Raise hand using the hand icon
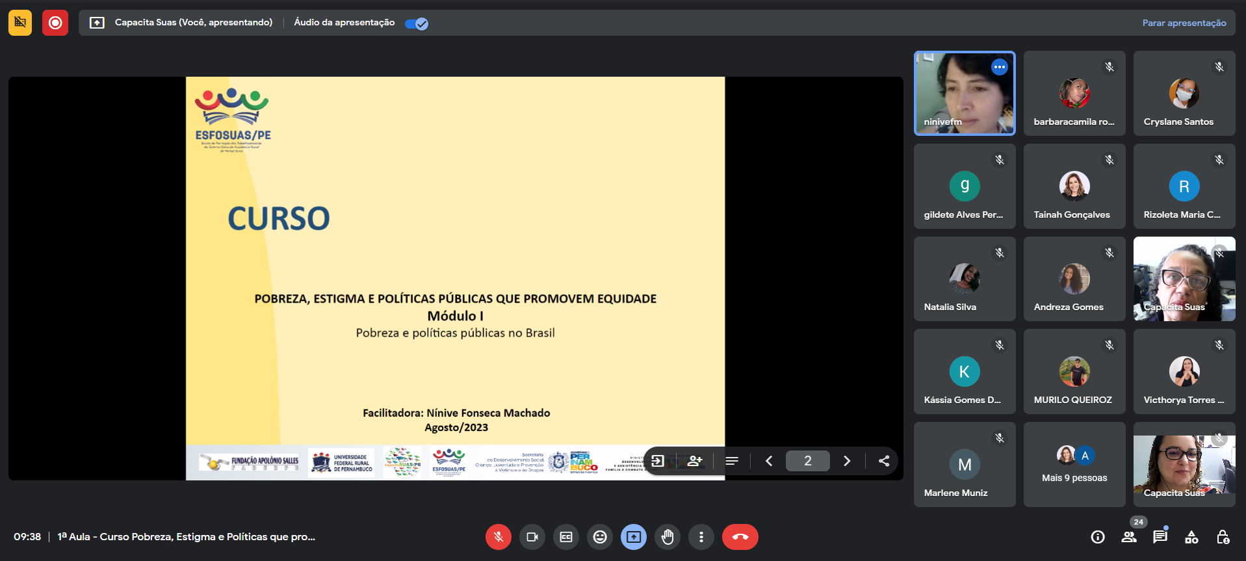The width and height of the screenshot is (1246, 561). click(x=667, y=537)
